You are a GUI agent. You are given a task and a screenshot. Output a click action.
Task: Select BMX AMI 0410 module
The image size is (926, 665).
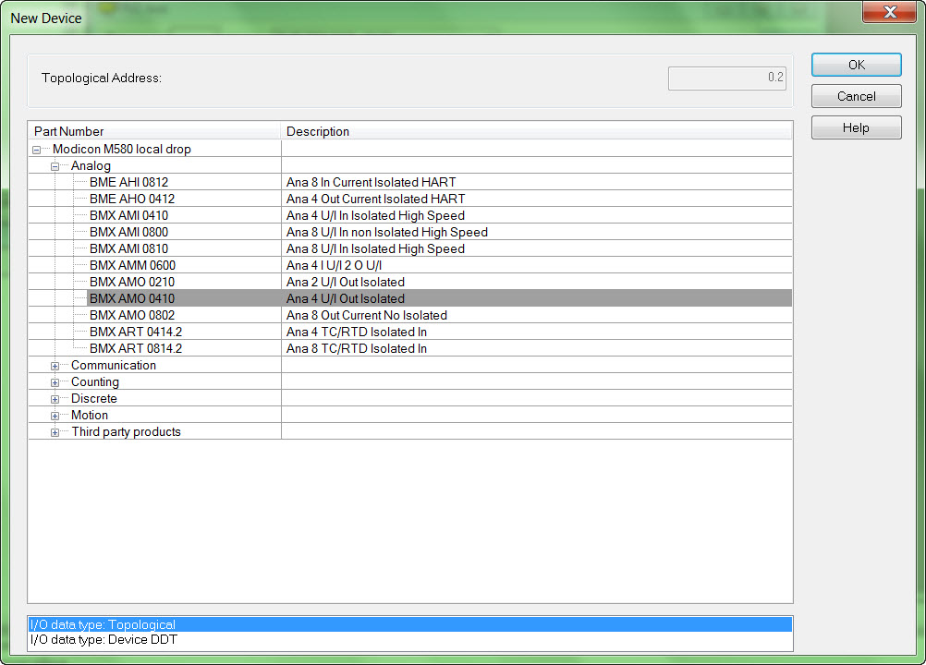click(128, 215)
